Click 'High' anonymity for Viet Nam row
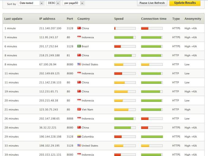The width and height of the screenshot is (208, 156). pyautogui.click(x=187, y=110)
